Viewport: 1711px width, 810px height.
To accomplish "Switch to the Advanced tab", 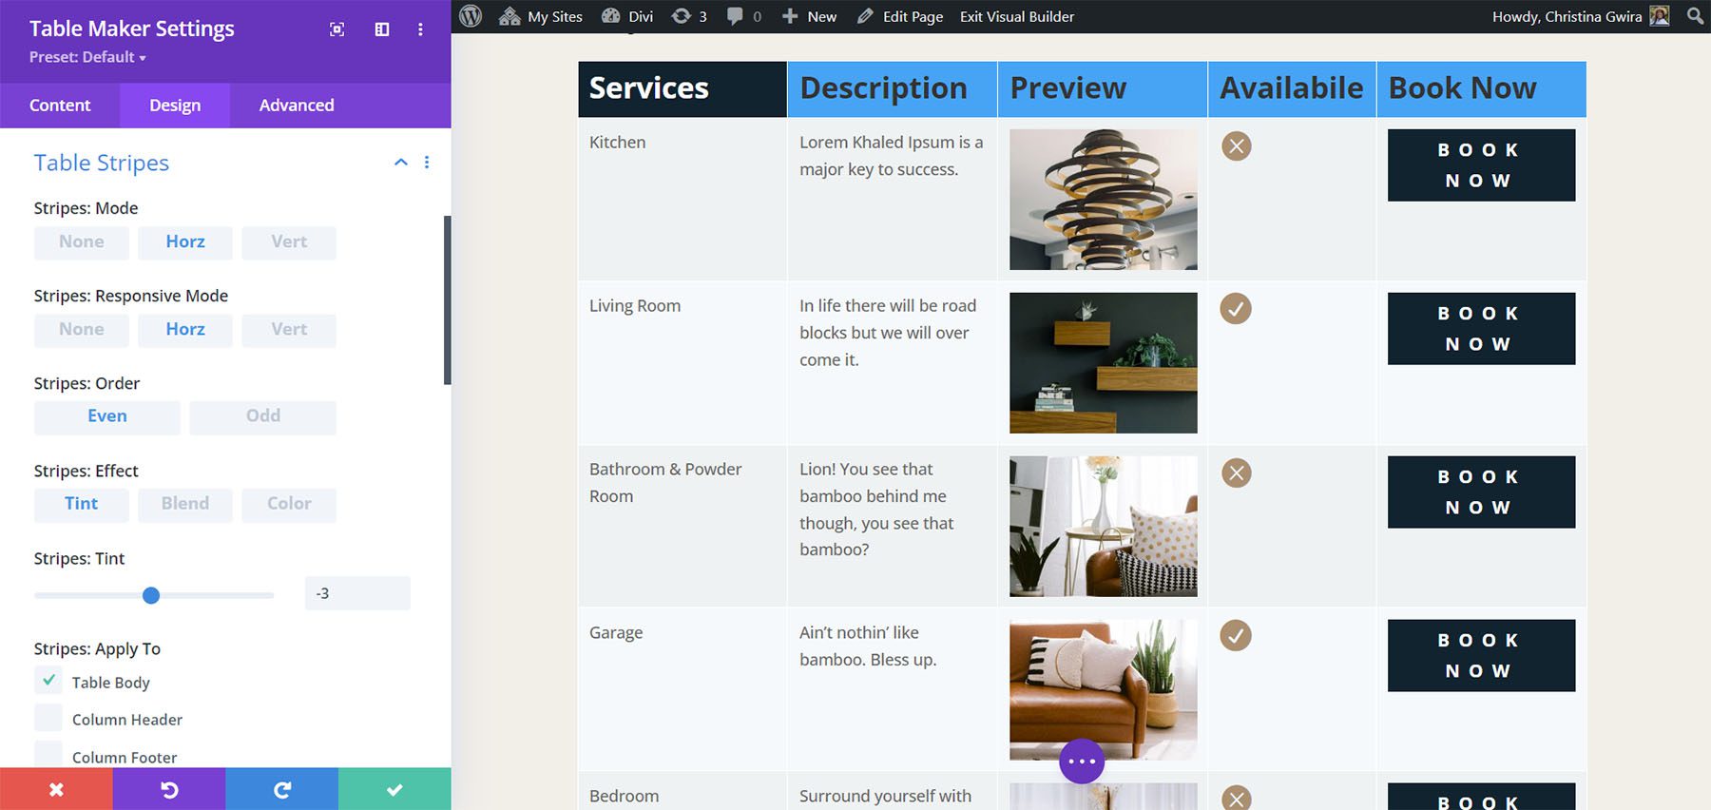I will pos(297,106).
